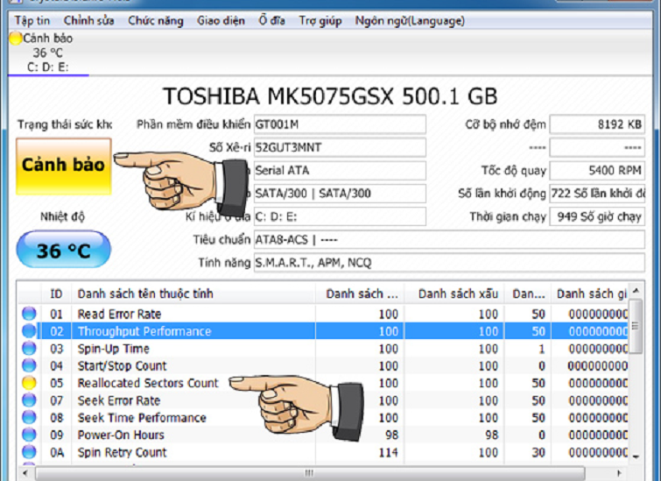
Task: Click the attribute list's vertical scrollbar up arrow
Action: (x=636, y=293)
